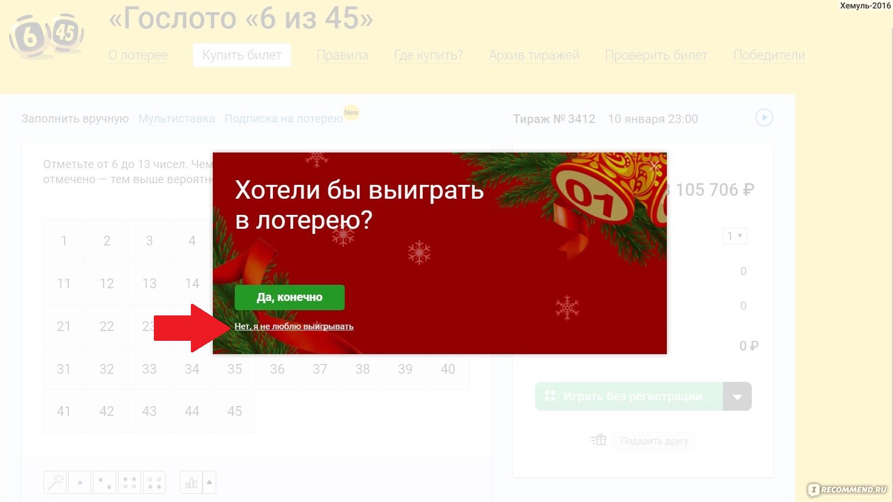
Task: Switch to Мультиставка mode
Action: 176,118
